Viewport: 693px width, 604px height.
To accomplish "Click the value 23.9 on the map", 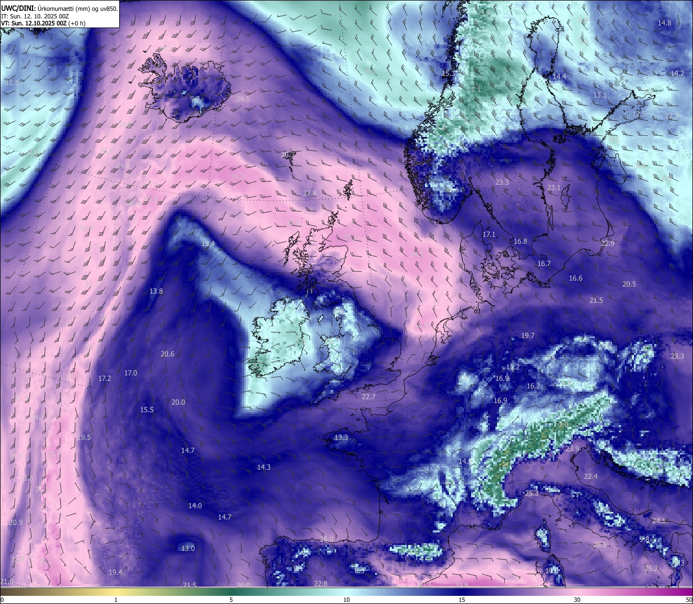I will (572, 449).
